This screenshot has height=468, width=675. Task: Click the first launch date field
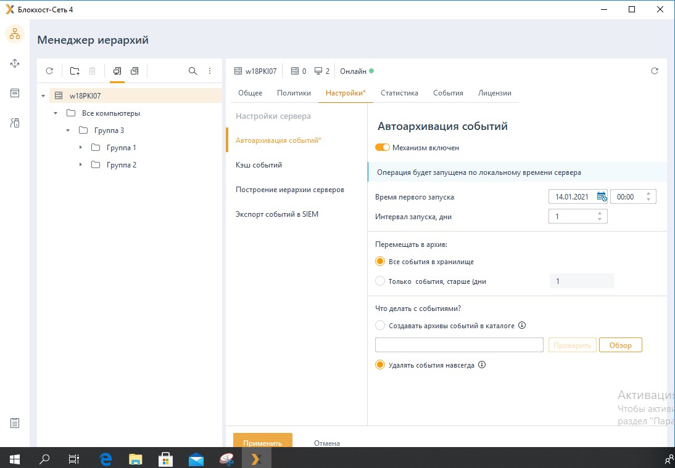tap(578, 197)
